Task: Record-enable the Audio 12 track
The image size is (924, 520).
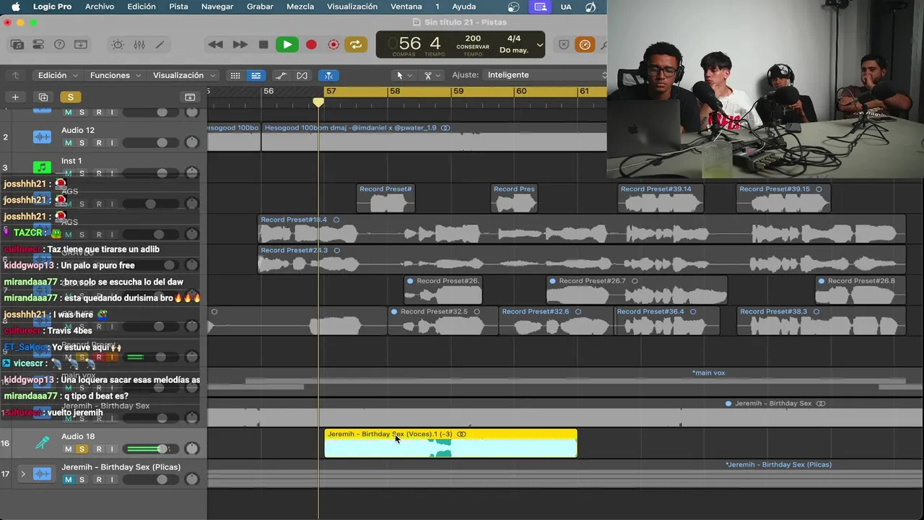Action: [99, 143]
